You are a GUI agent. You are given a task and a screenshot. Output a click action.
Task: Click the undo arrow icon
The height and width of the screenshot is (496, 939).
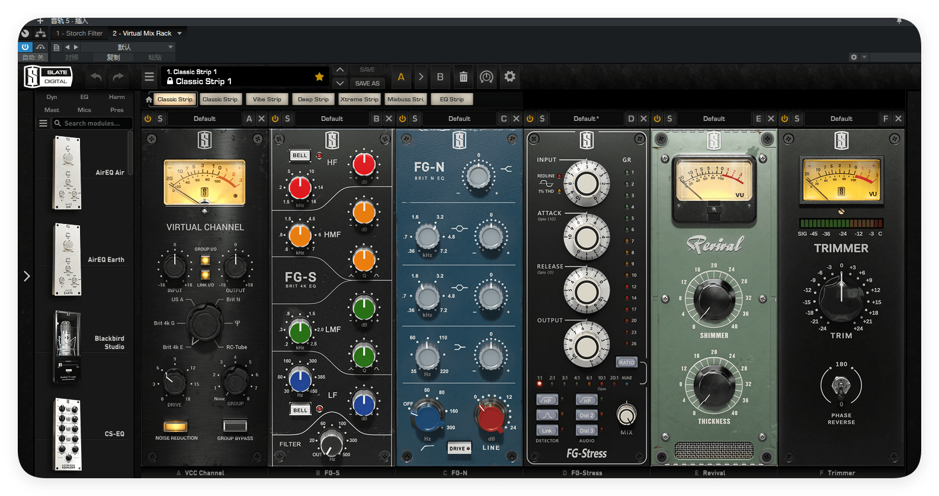pyautogui.click(x=97, y=77)
